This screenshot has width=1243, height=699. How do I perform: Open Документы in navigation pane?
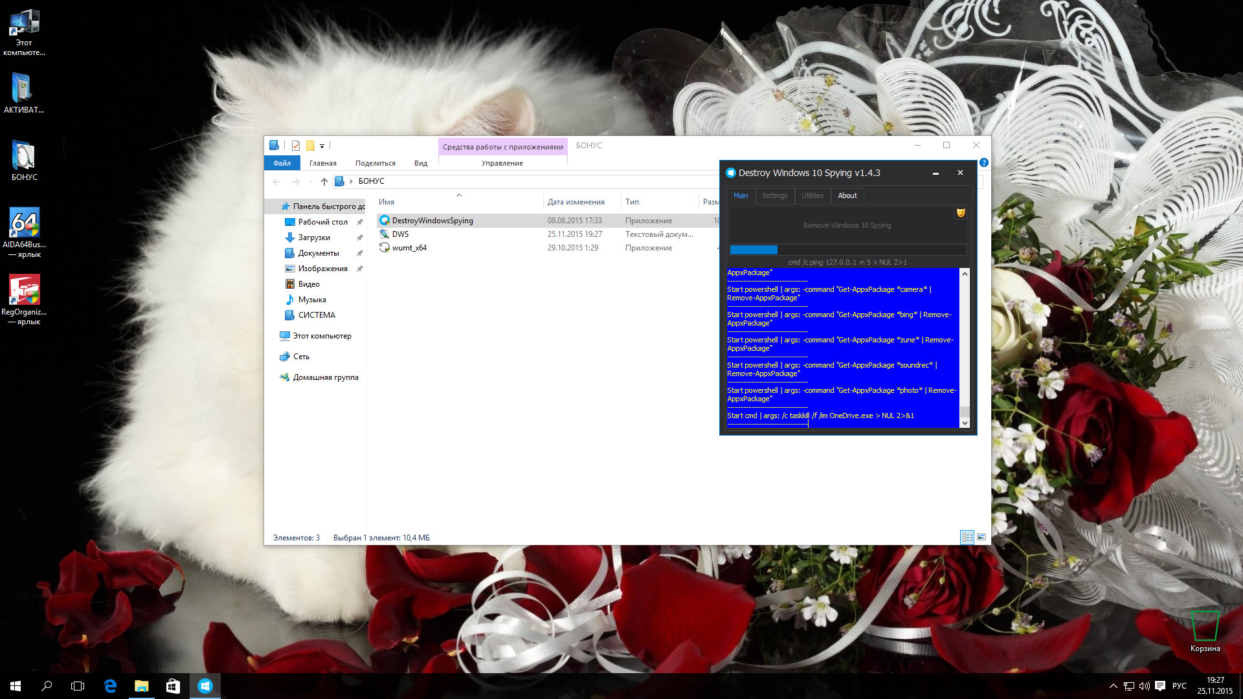[319, 253]
